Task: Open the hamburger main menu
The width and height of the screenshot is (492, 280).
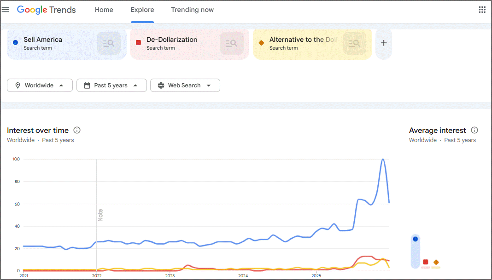Action: [x=6, y=10]
